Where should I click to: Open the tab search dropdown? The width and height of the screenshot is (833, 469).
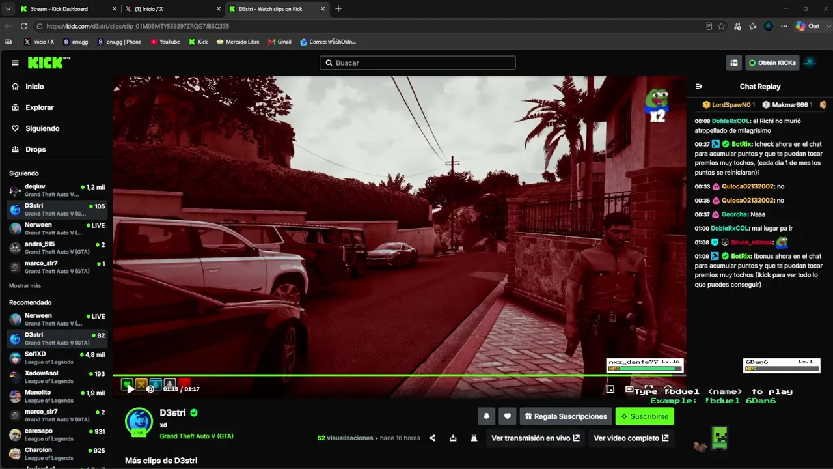8,9
